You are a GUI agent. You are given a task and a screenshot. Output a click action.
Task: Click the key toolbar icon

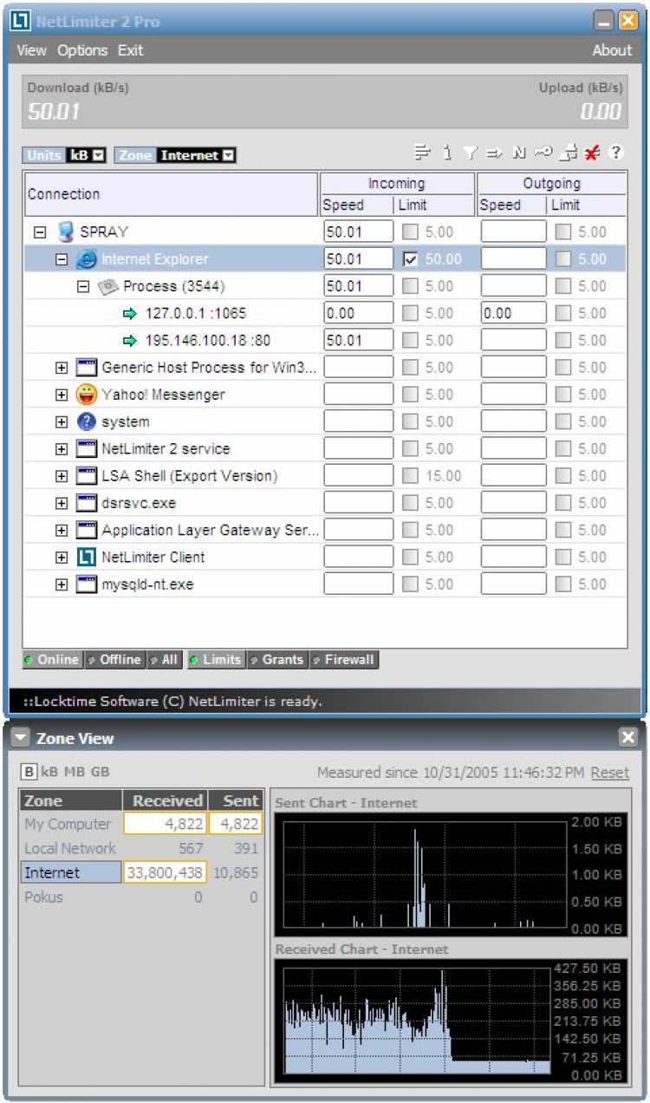[543, 153]
